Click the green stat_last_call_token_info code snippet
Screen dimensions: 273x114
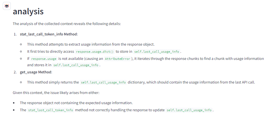click(51, 110)
